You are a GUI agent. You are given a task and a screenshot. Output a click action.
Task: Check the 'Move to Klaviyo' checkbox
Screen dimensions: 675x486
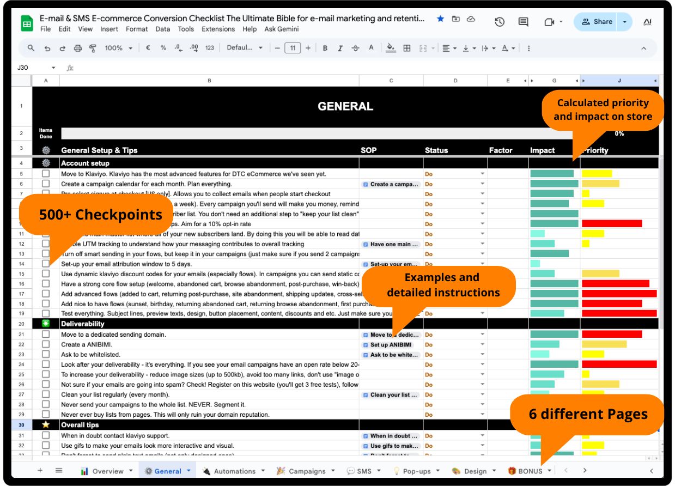point(46,174)
